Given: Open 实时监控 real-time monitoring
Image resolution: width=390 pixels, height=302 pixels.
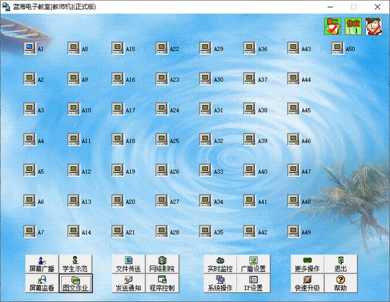Looking at the screenshot, I should click(x=220, y=264).
